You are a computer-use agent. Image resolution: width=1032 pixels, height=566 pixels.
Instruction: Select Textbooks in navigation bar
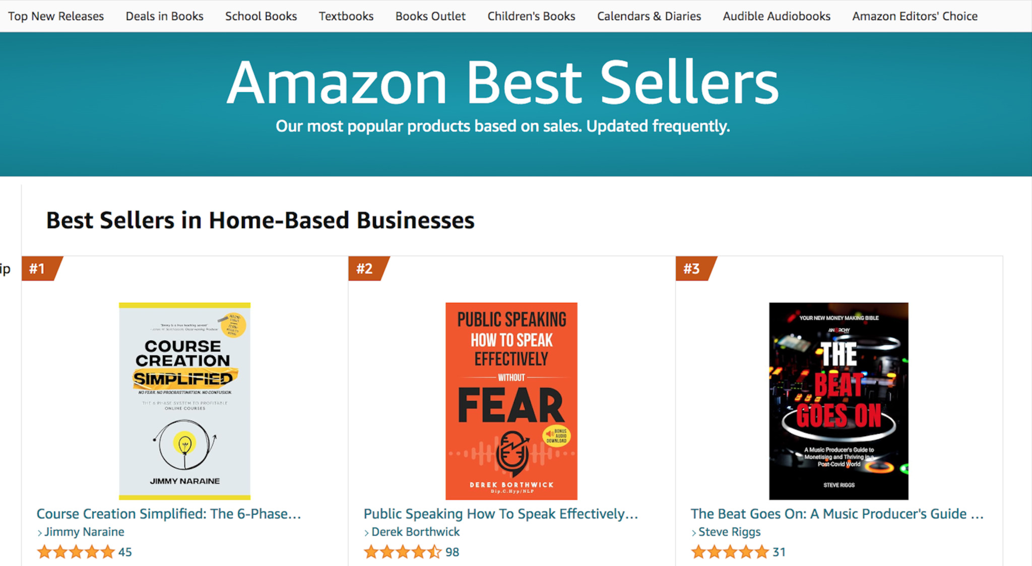(346, 16)
